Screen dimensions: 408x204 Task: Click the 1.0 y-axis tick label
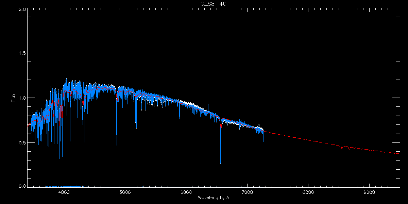(22, 98)
